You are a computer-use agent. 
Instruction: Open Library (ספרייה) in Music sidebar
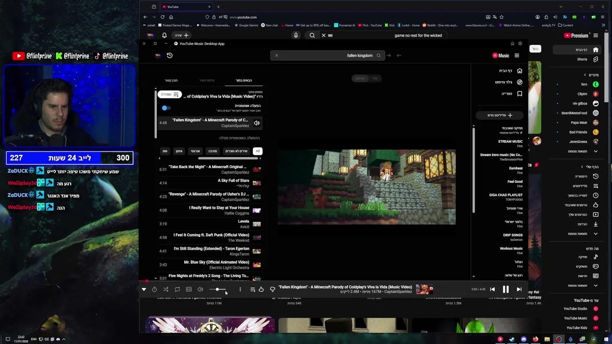tap(511, 94)
